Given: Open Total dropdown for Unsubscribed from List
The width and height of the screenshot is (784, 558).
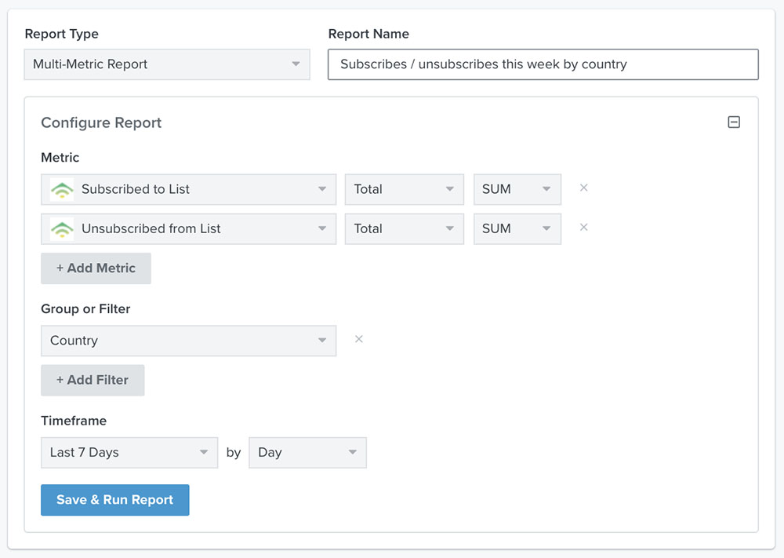Looking at the screenshot, I should (x=404, y=228).
